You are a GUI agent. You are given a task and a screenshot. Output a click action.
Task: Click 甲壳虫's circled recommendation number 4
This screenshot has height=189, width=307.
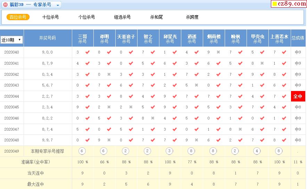coord(257,151)
